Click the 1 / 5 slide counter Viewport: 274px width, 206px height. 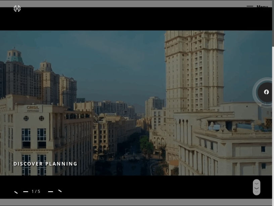point(36,192)
